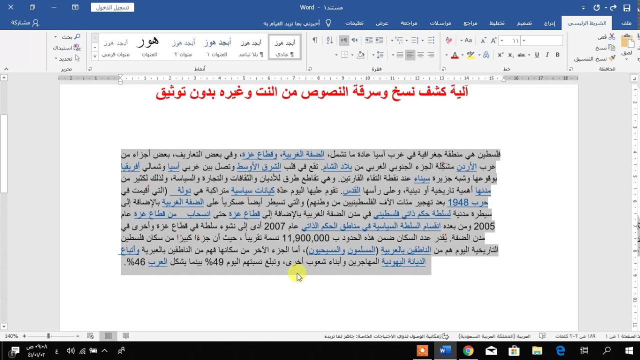640x360 pixels.
Task: Justify the paragraph text
Action: [400, 55]
